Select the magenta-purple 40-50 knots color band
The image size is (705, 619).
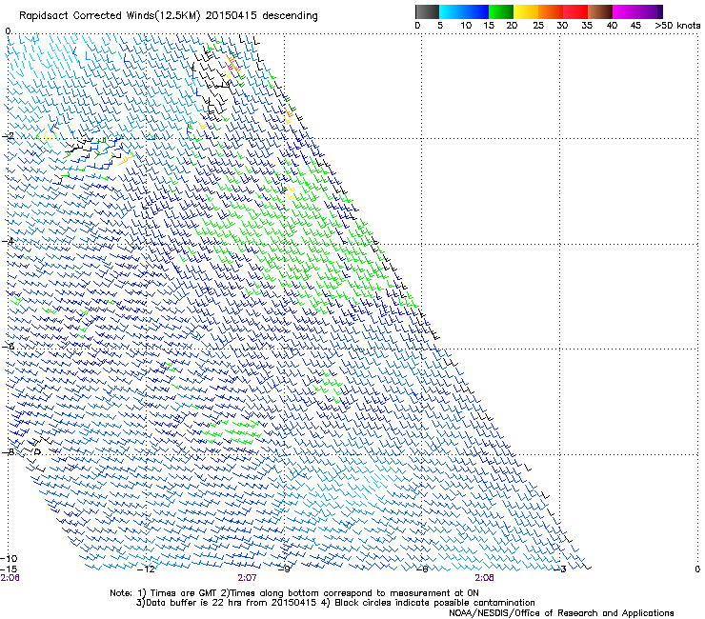point(637,11)
